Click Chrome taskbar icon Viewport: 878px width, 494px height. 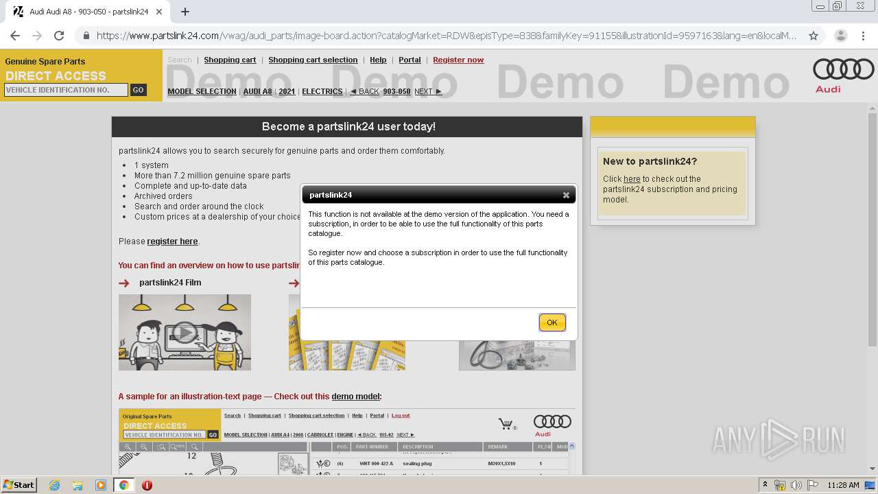123,485
